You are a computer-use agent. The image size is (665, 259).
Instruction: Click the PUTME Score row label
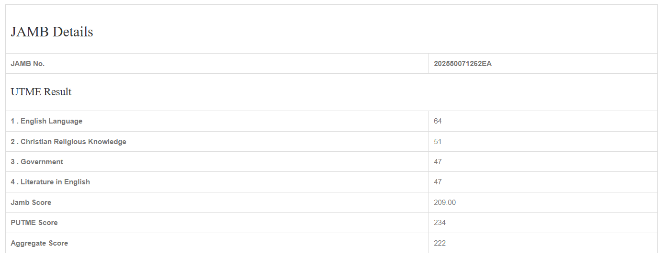coord(34,223)
